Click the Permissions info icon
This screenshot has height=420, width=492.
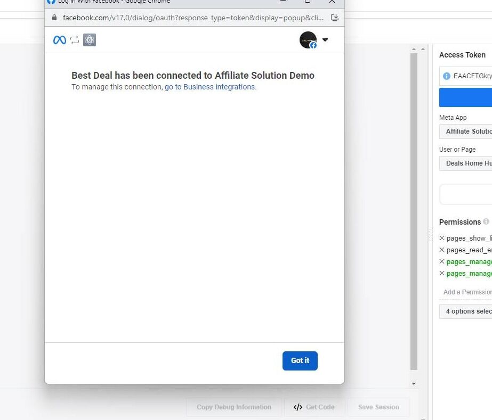point(486,221)
